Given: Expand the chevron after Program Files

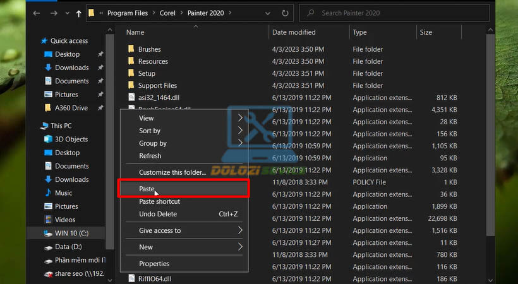Looking at the screenshot, I should tap(154, 13).
